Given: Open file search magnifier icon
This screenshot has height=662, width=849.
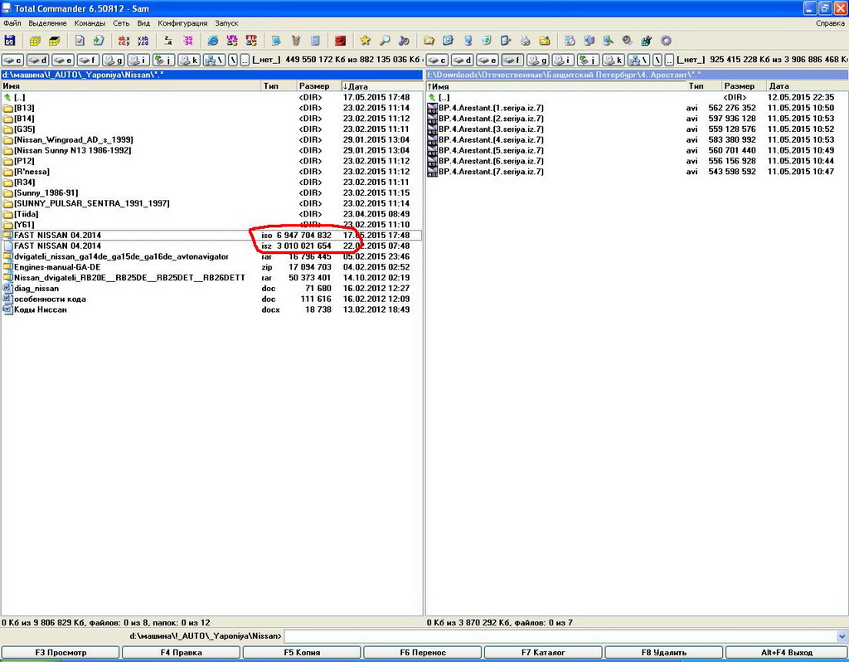Looking at the screenshot, I should pyautogui.click(x=385, y=41).
